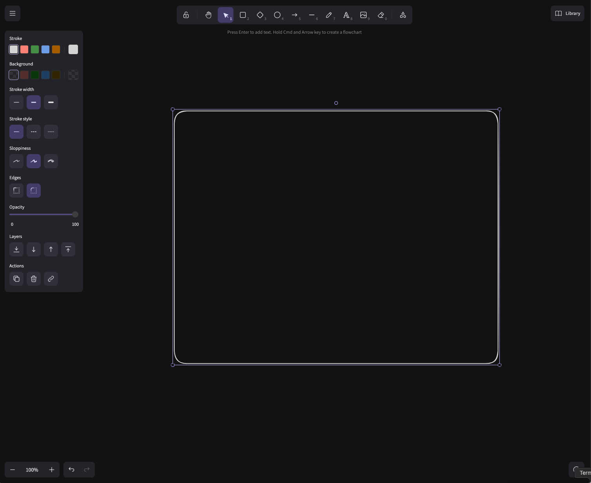Open the extra shapes menu
This screenshot has height=483, width=591.
403,15
